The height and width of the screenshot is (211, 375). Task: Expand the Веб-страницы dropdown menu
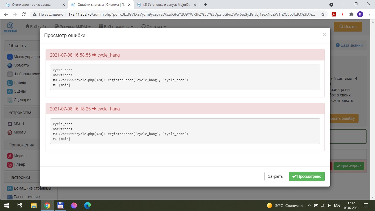coord(116,27)
